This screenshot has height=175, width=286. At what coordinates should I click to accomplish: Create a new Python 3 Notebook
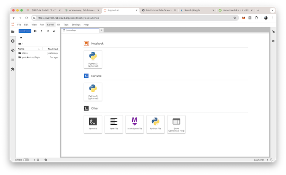[93, 59]
